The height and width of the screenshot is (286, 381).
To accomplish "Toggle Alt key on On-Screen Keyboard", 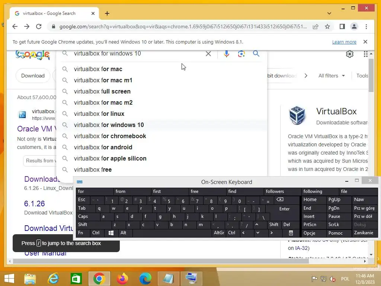I will pyautogui.click(x=125, y=233).
